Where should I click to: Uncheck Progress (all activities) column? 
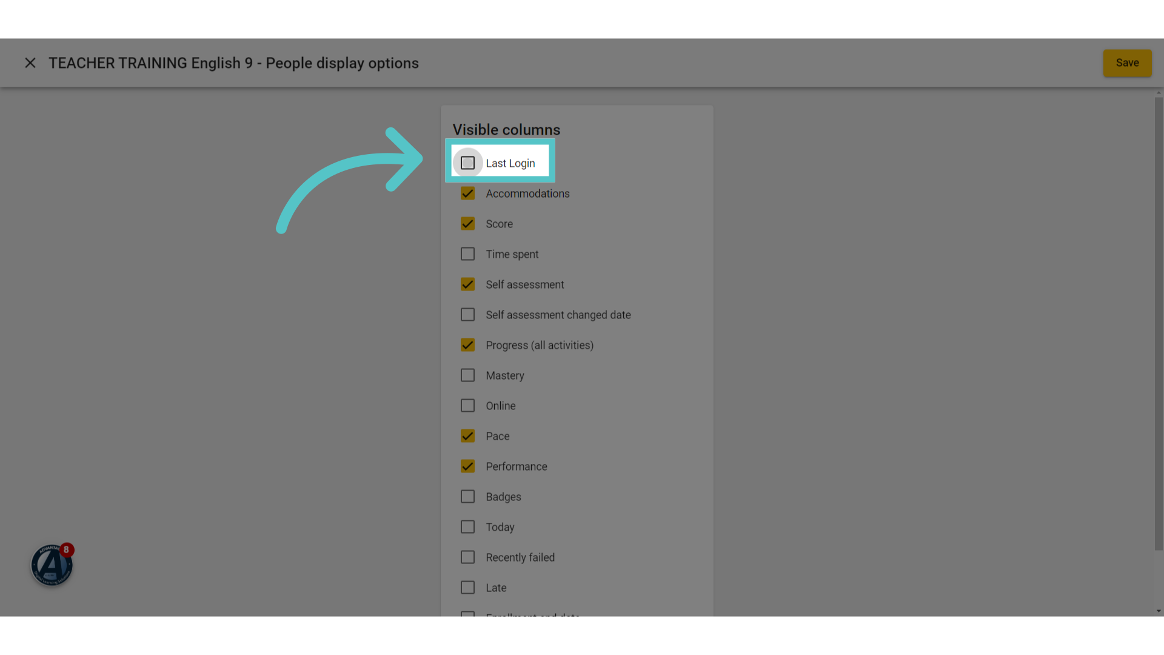pos(467,345)
